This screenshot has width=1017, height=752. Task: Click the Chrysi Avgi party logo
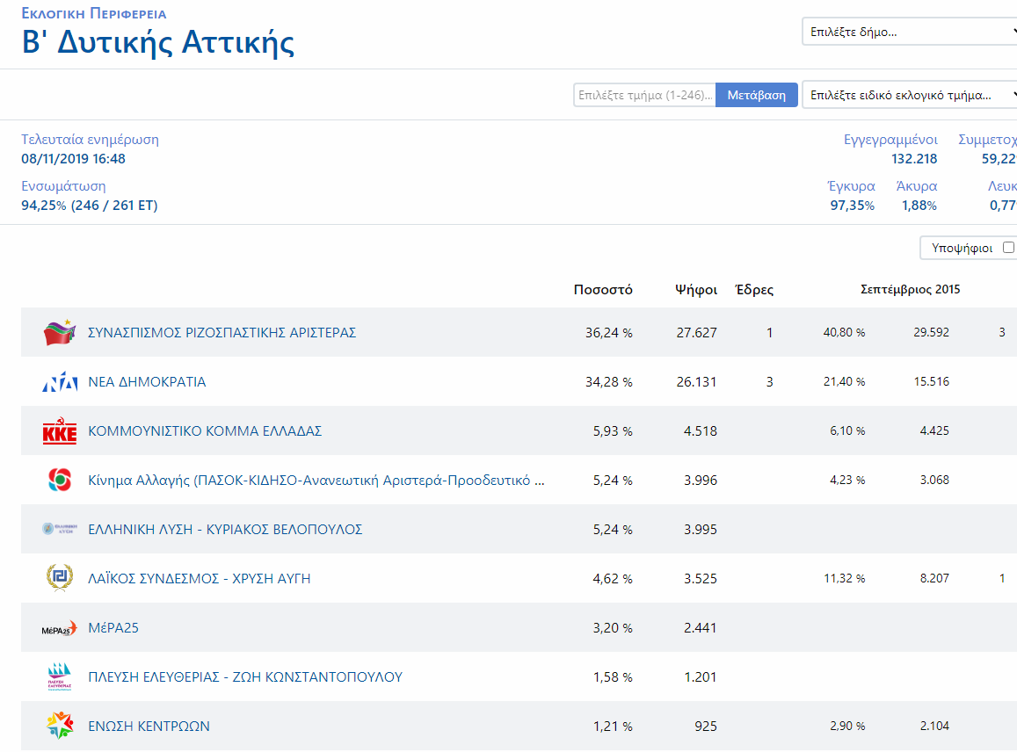pos(60,578)
